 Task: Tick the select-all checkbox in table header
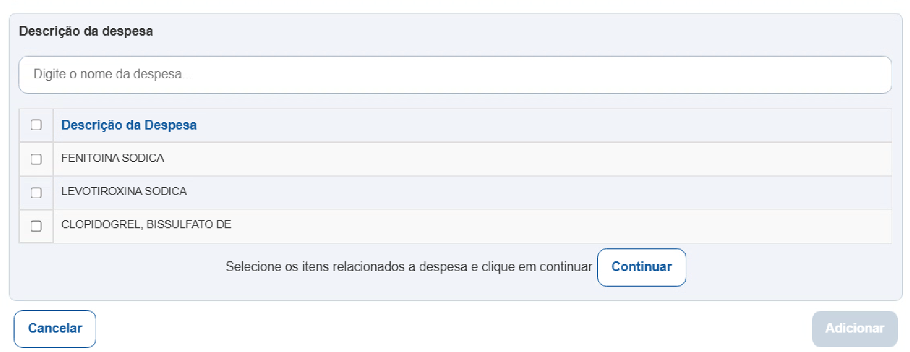coord(36,125)
